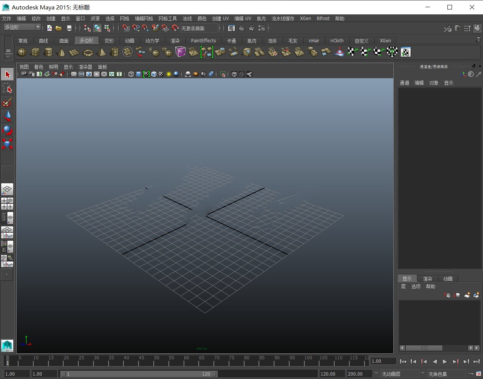The width and height of the screenshot is (483, 379).
Task: Click 对象 in the channel box
Action: pyautogui.click(x=434, y=83)
